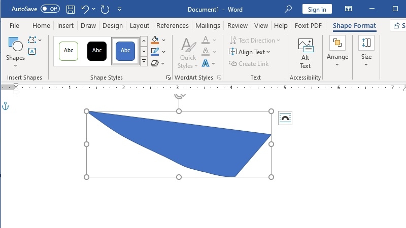Image resolution: width=406 pixels, height=228 pixels.
Task: Apply black filled Abc shape style
Action: point(97,51)
